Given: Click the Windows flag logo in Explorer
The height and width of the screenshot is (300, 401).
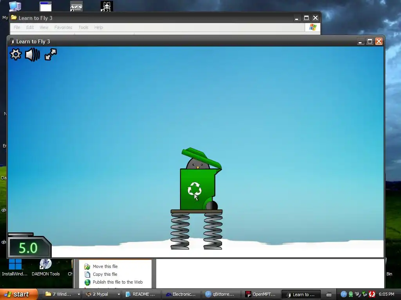Looking at the screenshot, I should click(312, 27).
